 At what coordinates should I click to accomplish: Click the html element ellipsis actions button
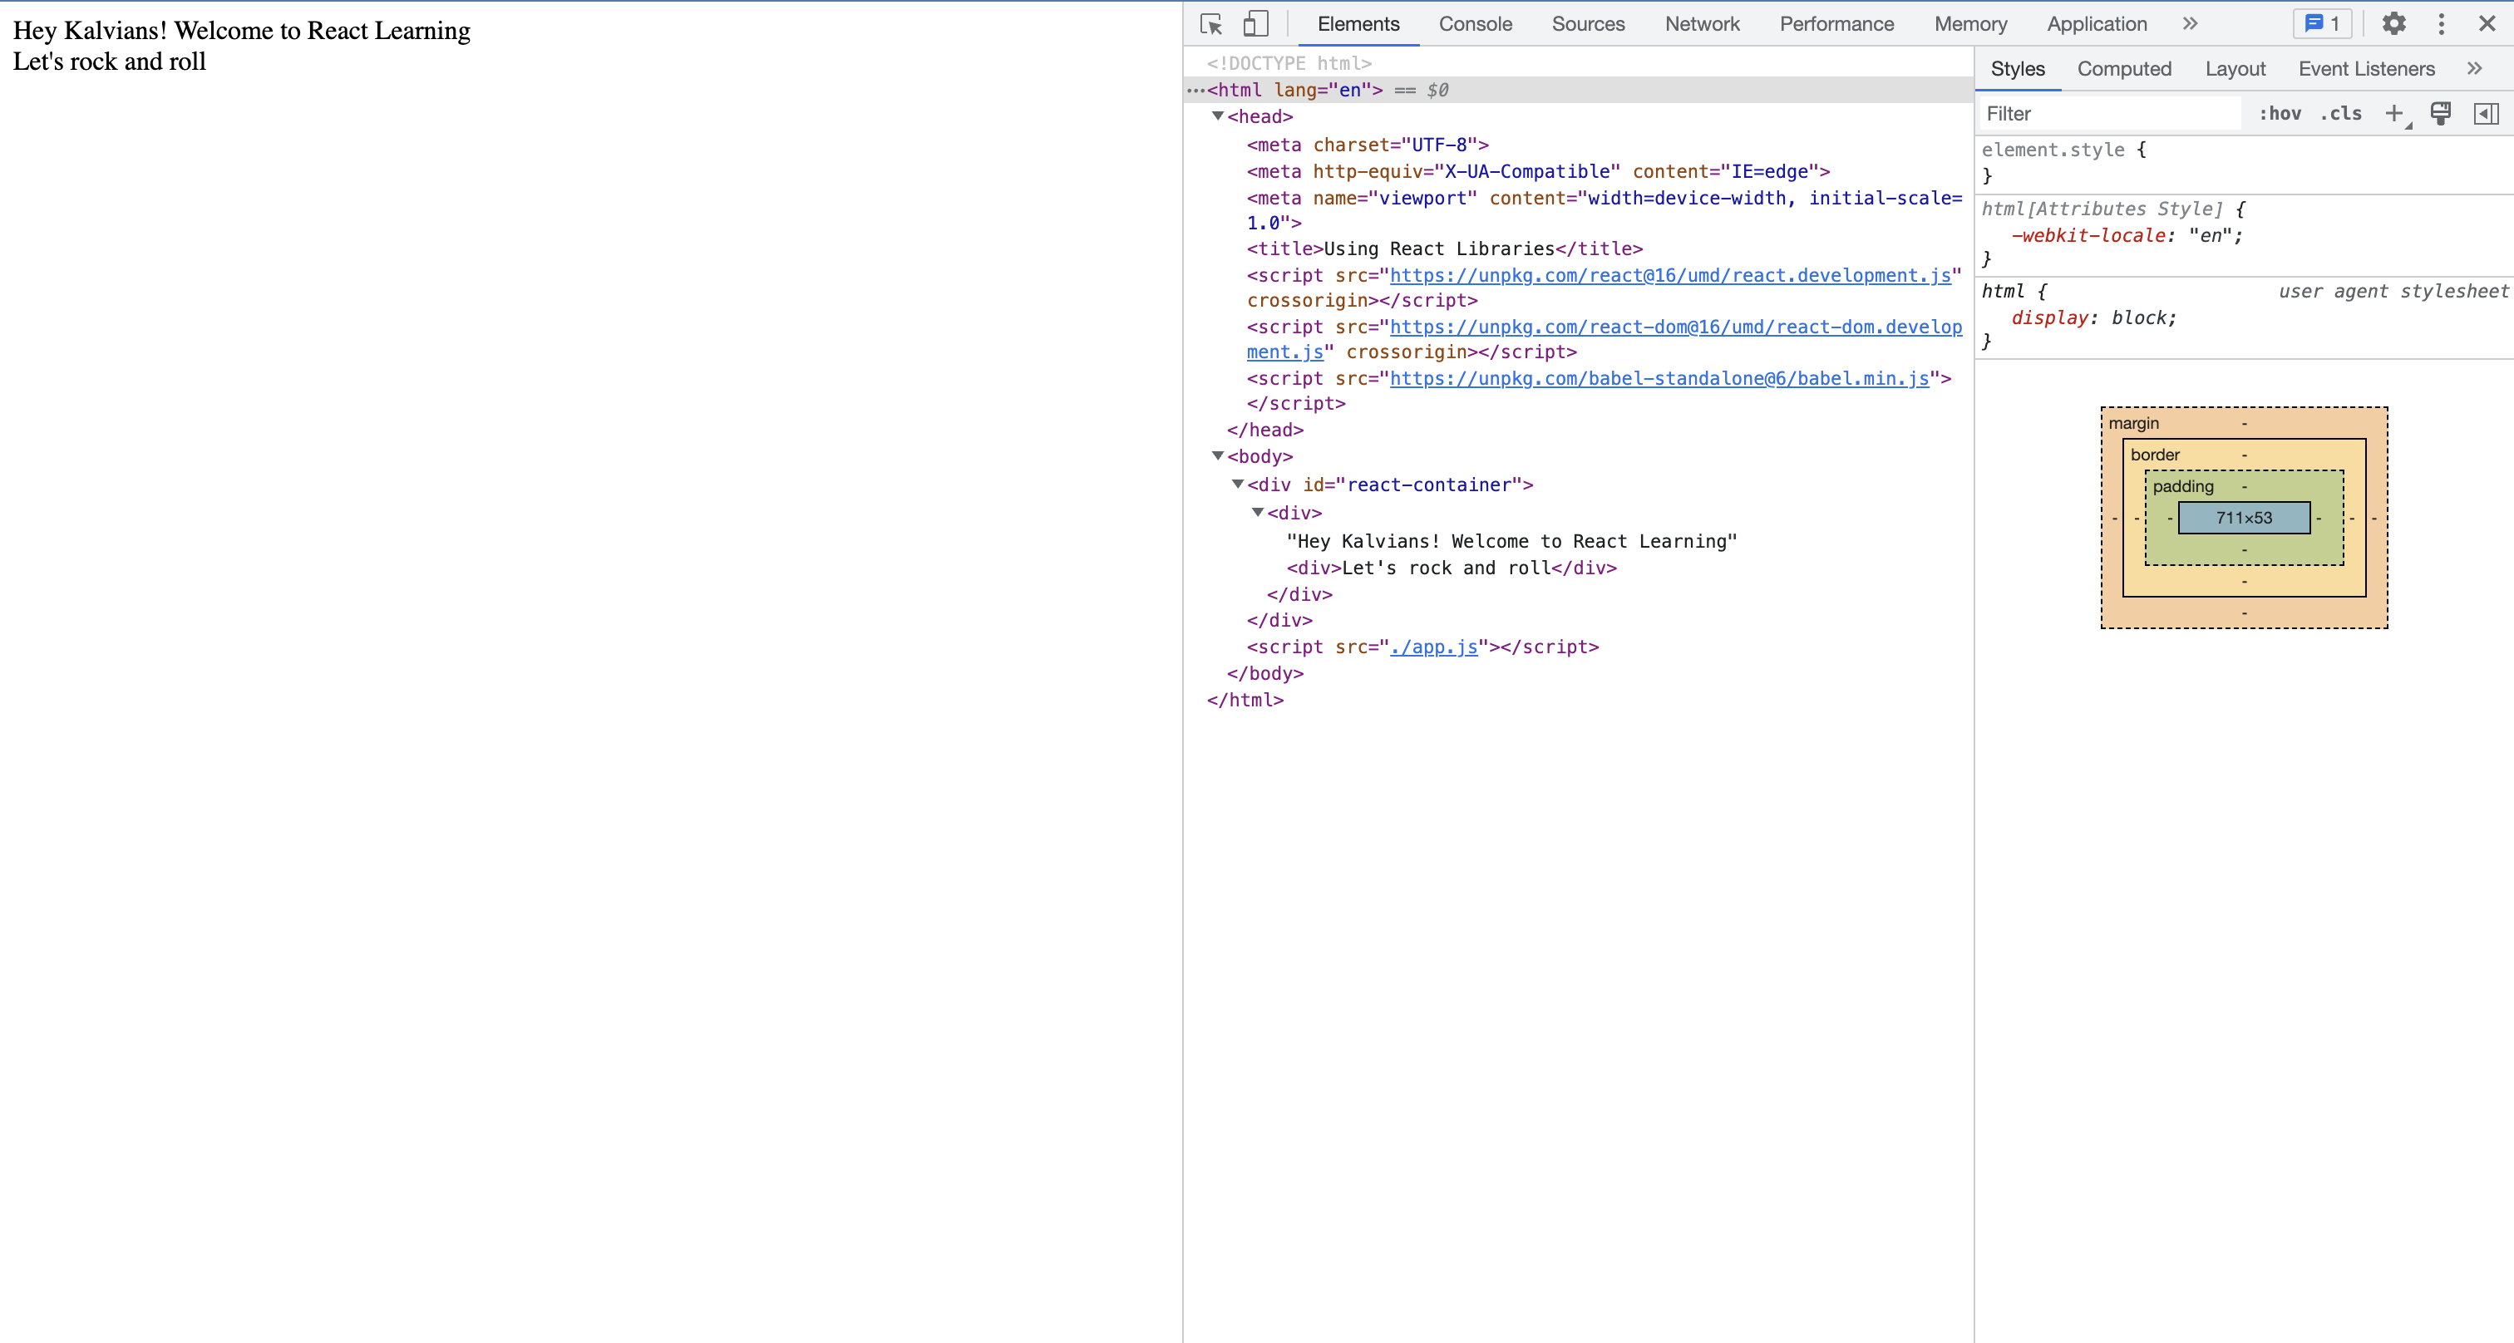pos(1195,91)
